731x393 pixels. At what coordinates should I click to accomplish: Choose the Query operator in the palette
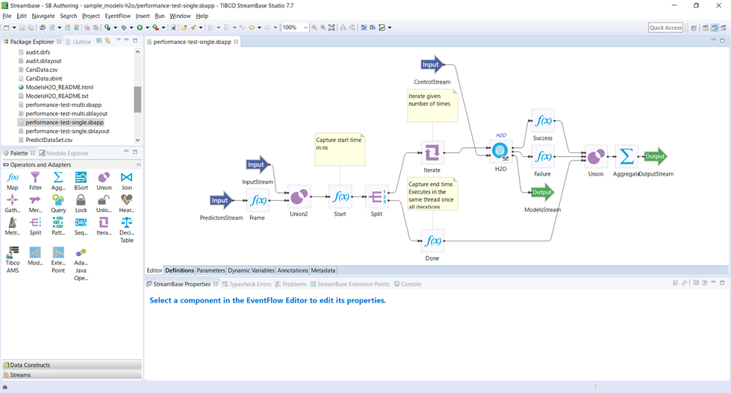pyautogui.click(x=57, y=204)
